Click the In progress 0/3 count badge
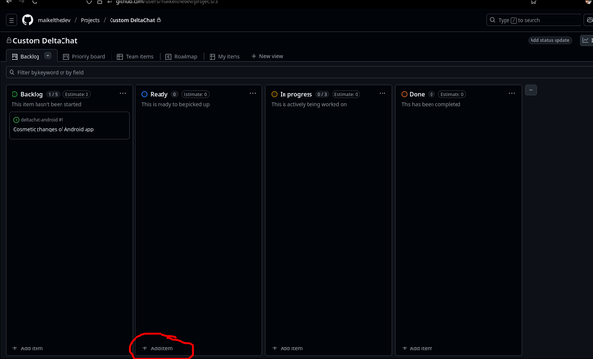 322,94
